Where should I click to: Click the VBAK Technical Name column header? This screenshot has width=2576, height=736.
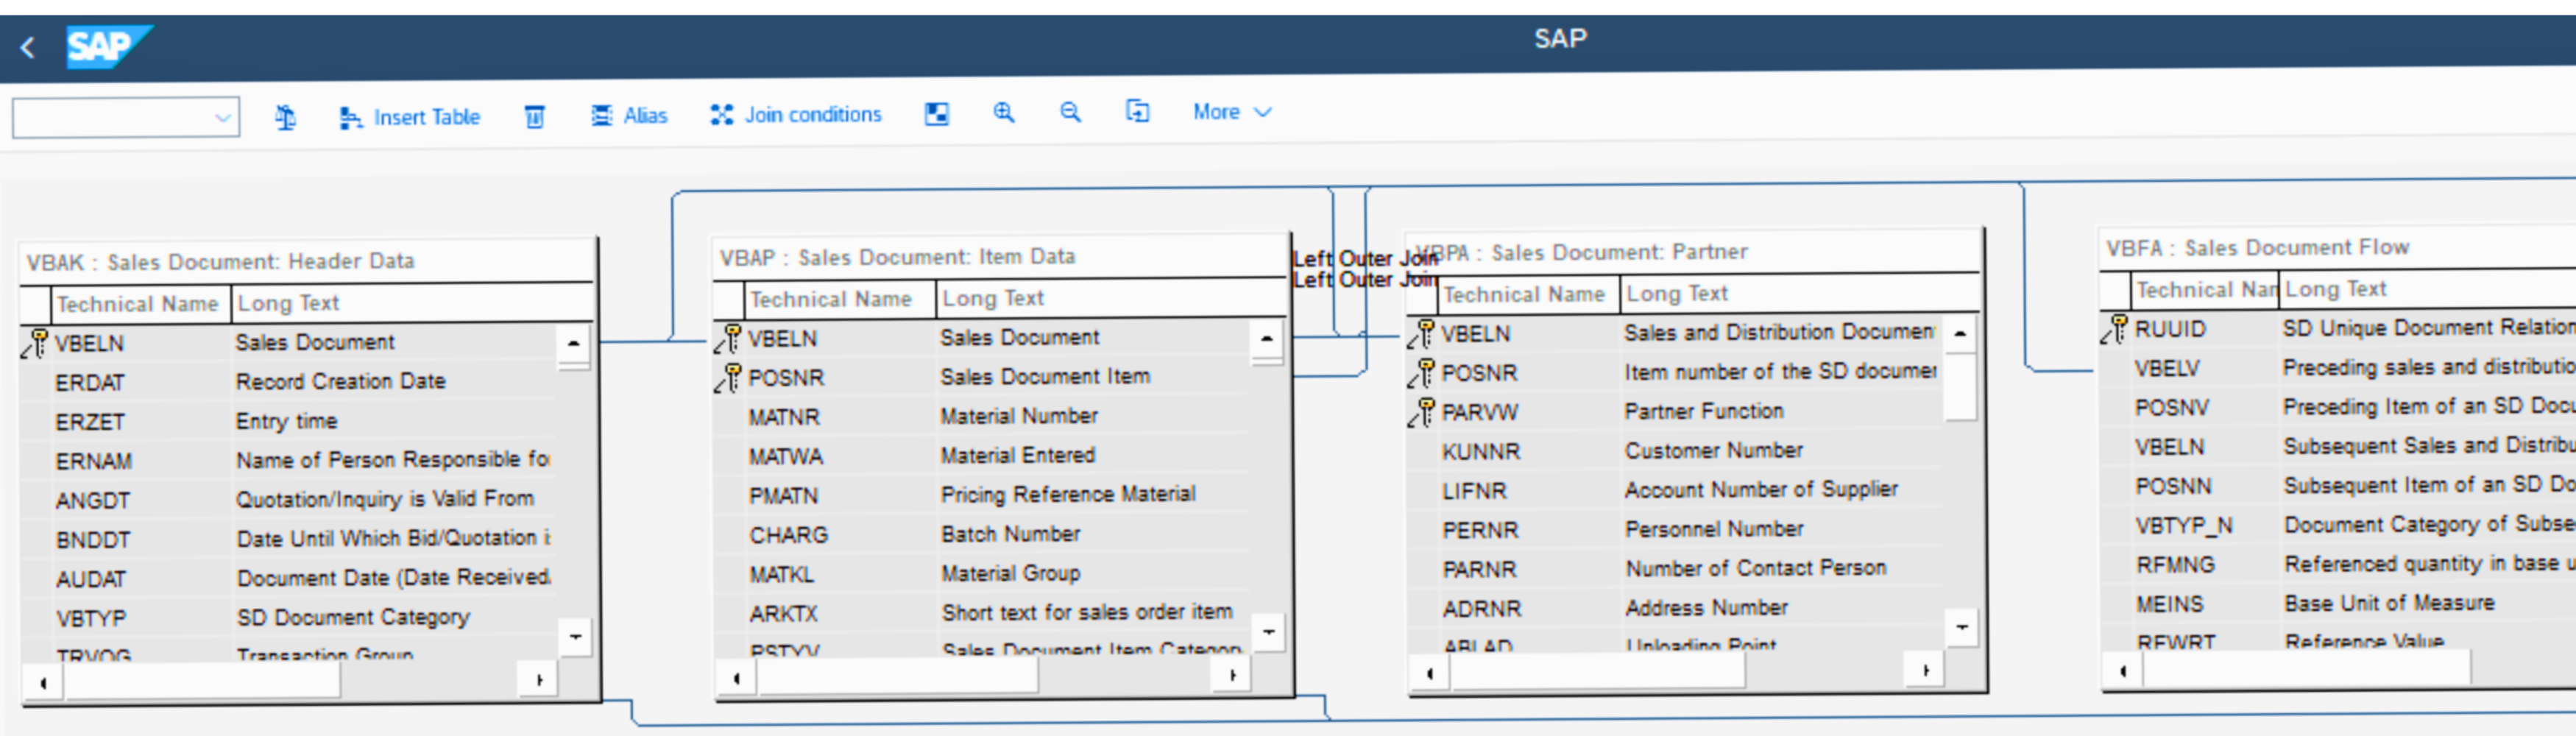coord(137,304)
